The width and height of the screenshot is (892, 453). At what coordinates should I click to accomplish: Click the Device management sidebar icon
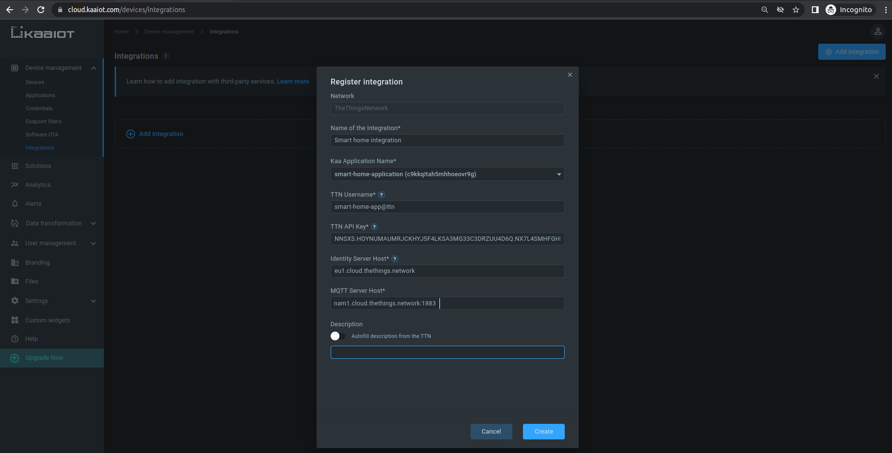click(x=15, y=68)
